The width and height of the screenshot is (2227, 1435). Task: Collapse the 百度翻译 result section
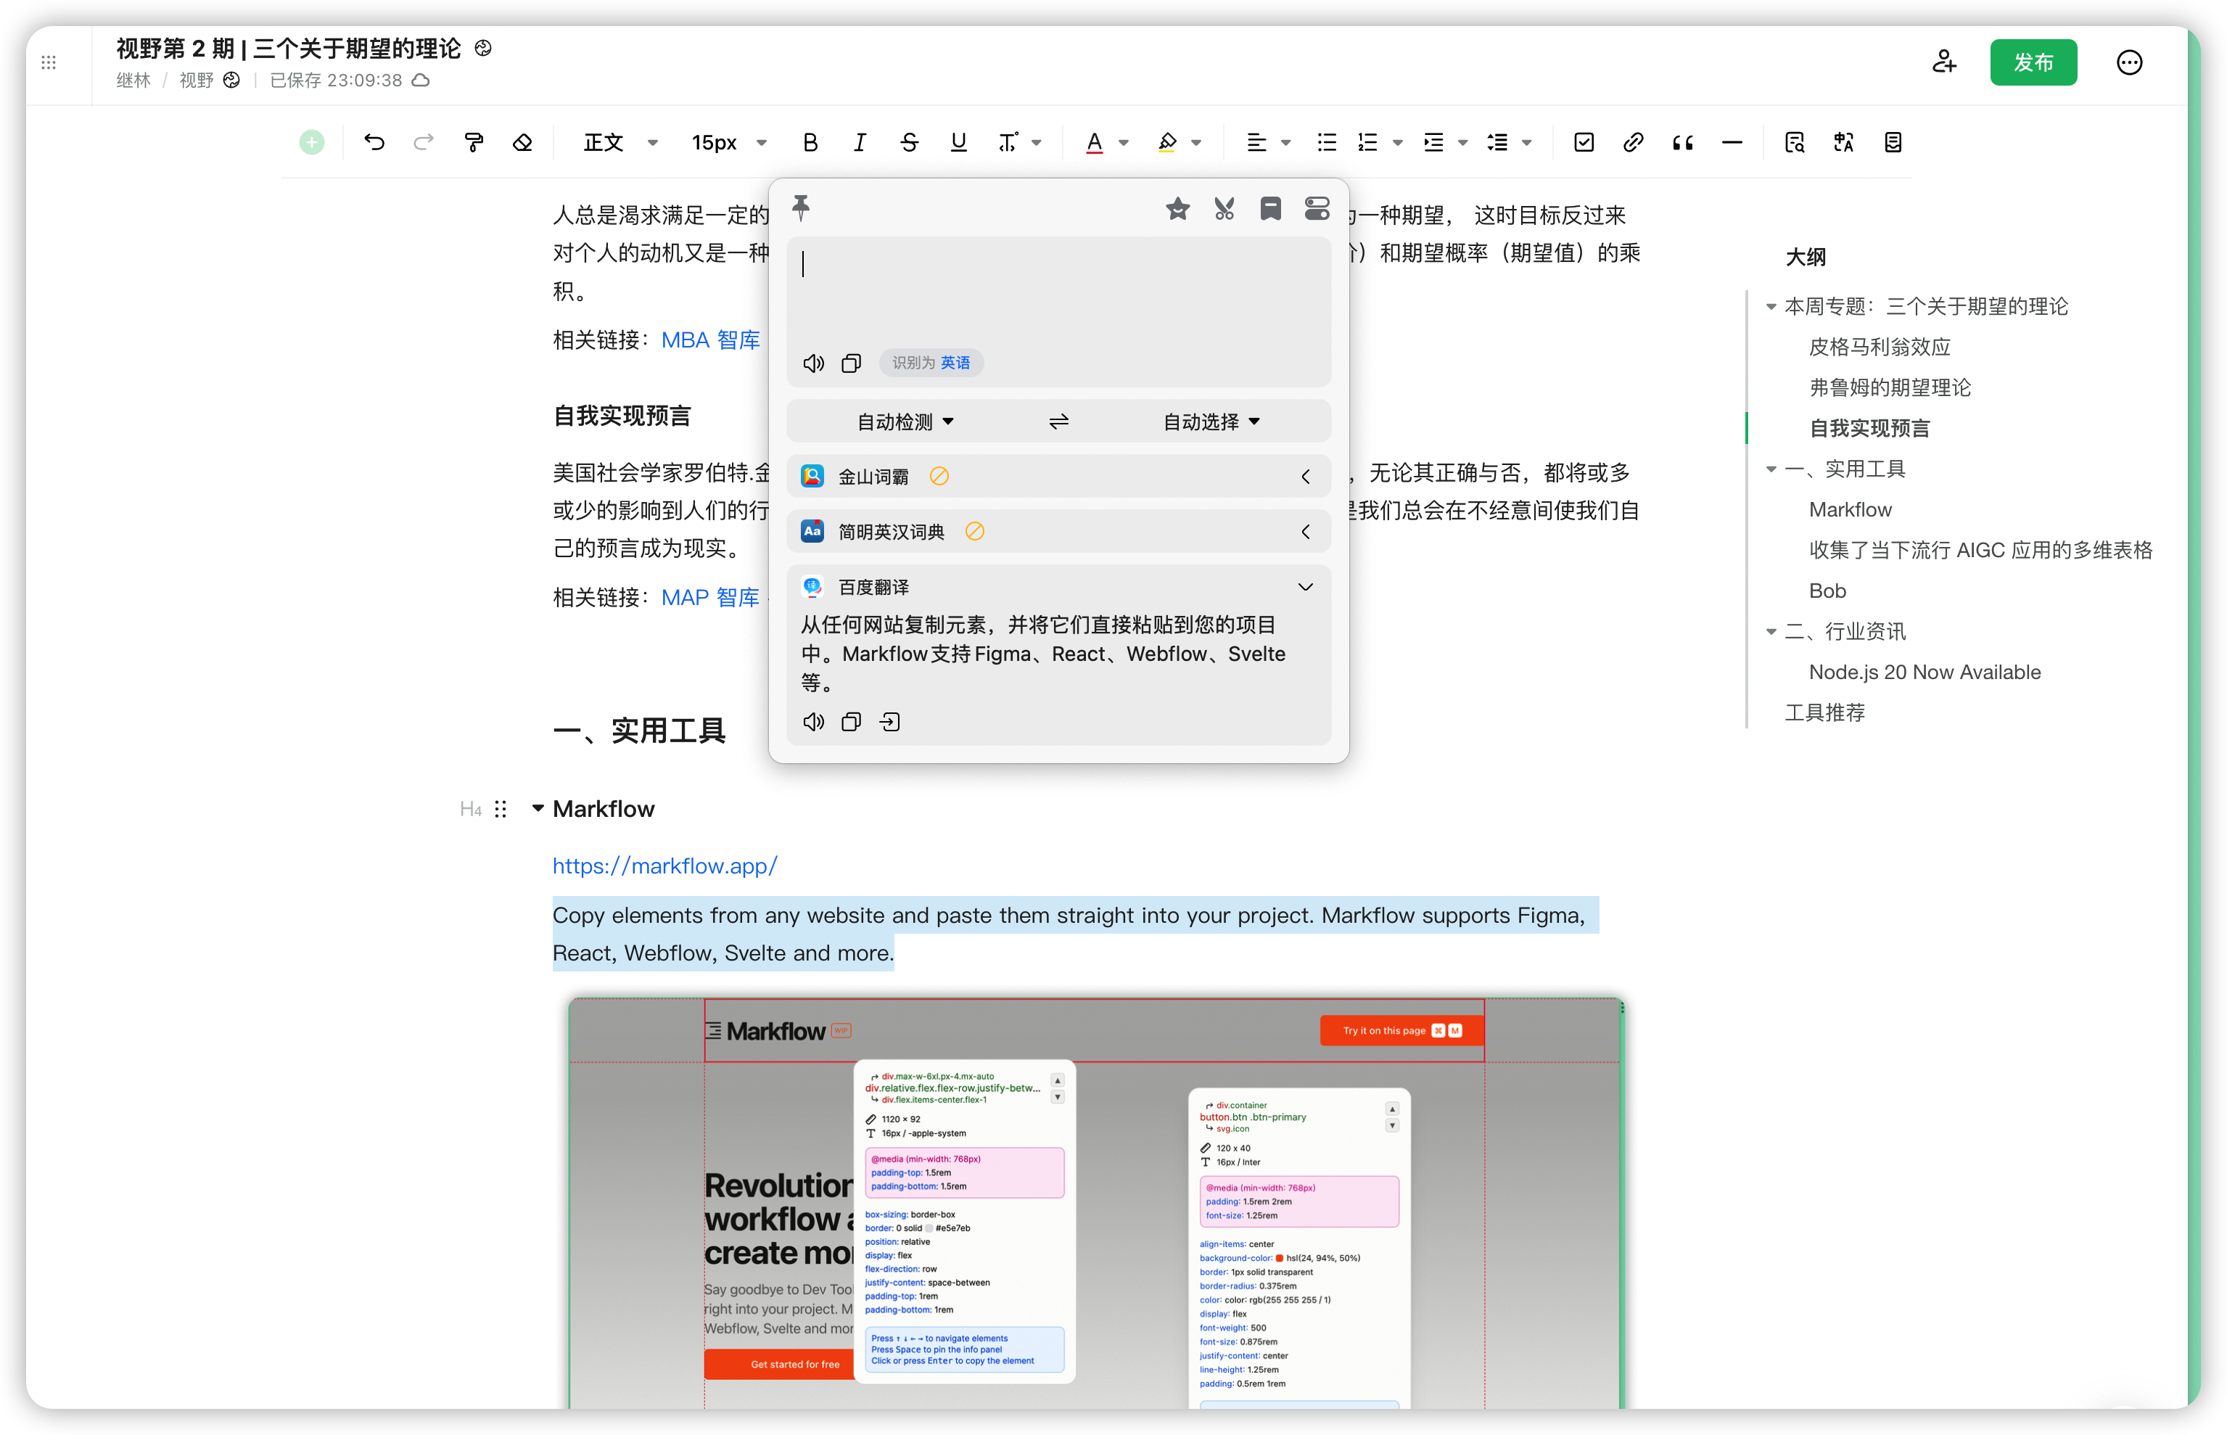[1306, 587]
